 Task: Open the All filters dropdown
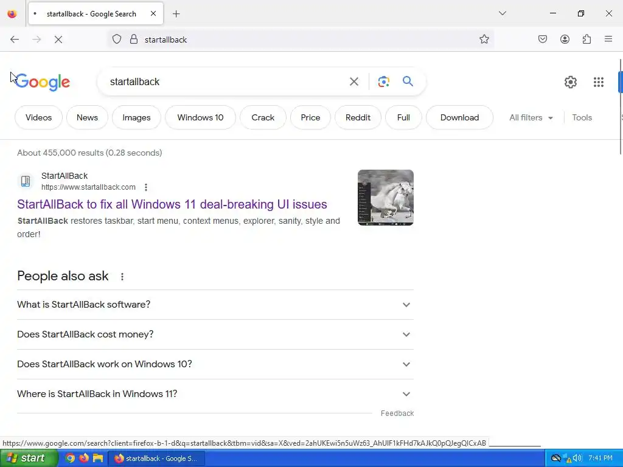tap(531, 117)
